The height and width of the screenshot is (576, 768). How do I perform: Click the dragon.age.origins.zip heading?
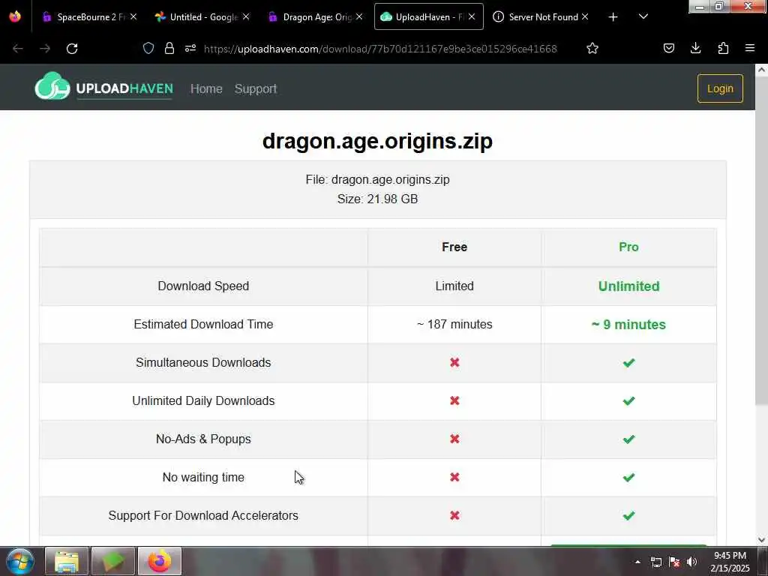point(378,140)
